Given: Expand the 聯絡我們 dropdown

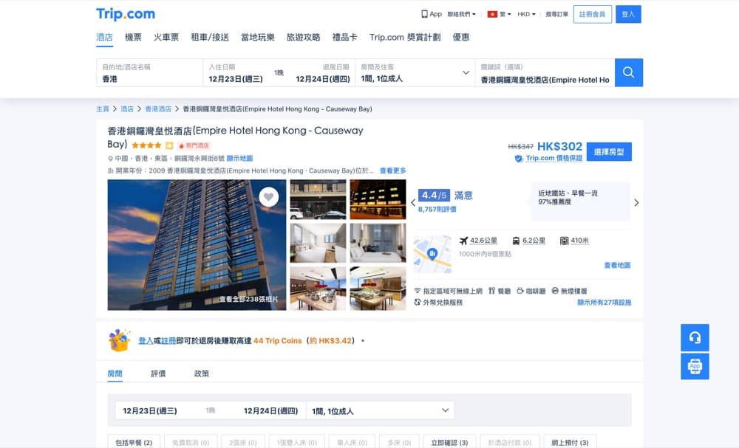Looking at the screenshot, I should point(461,14).
